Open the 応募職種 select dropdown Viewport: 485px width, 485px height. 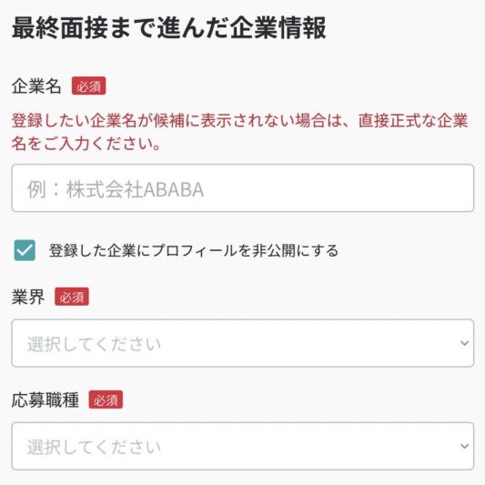click(242, 446)
